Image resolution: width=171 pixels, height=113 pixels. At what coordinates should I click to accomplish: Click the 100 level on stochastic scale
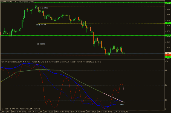click(167, 61)
